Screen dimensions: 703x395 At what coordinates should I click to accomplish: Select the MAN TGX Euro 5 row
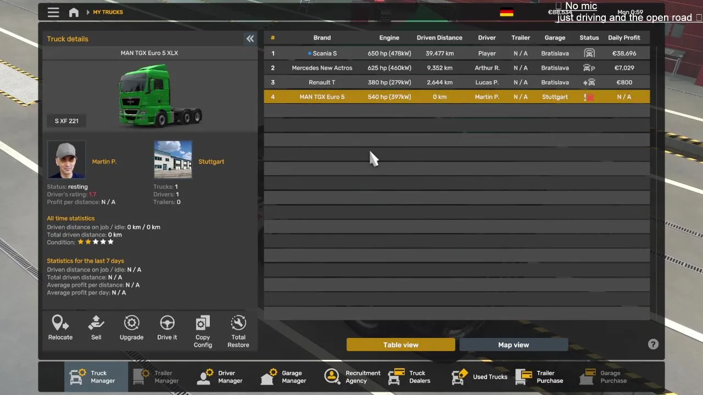point(457,97)
